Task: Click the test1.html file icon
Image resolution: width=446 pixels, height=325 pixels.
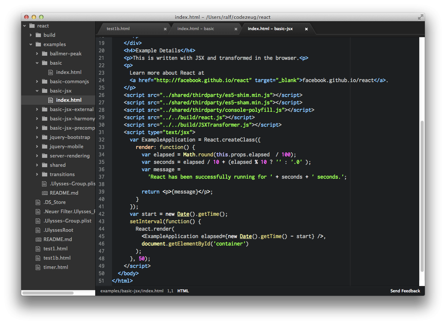Action: 38,248
